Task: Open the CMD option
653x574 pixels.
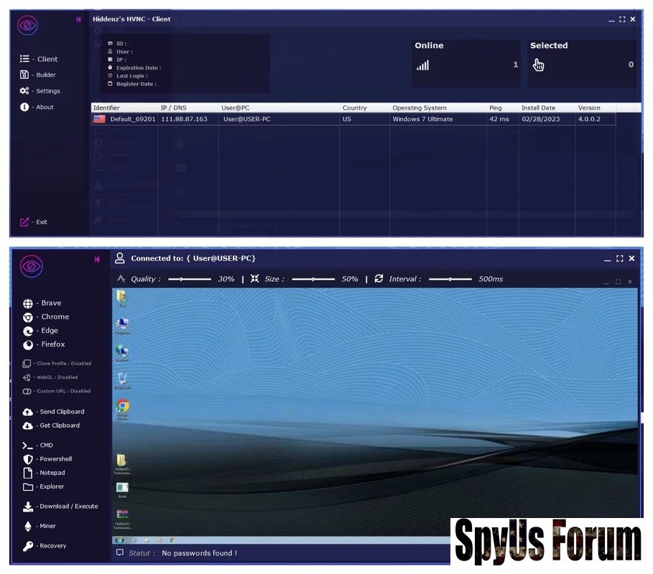Action: pos(45,446)
